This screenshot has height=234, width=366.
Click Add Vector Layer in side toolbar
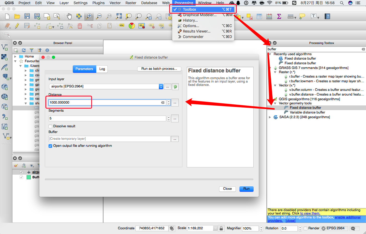pyautogui.click(x=4, y=47)
